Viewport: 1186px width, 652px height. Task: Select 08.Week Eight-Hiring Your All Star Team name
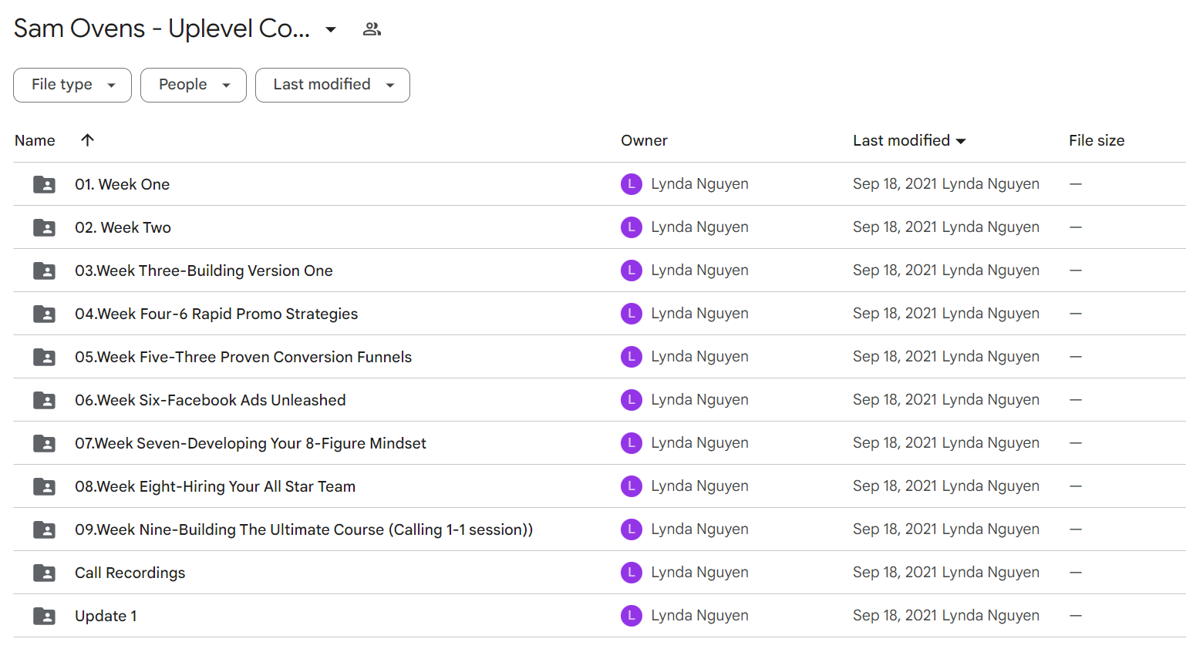(215, 486)
